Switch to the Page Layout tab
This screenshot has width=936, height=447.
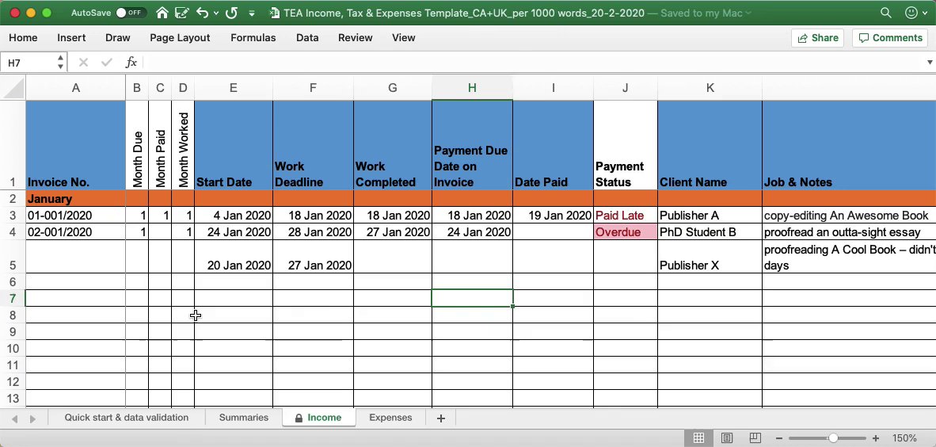point(180,38)
